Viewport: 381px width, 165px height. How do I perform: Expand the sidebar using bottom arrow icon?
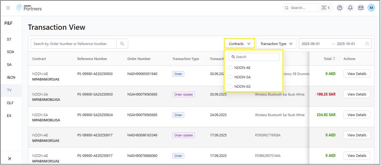point(9,158)
